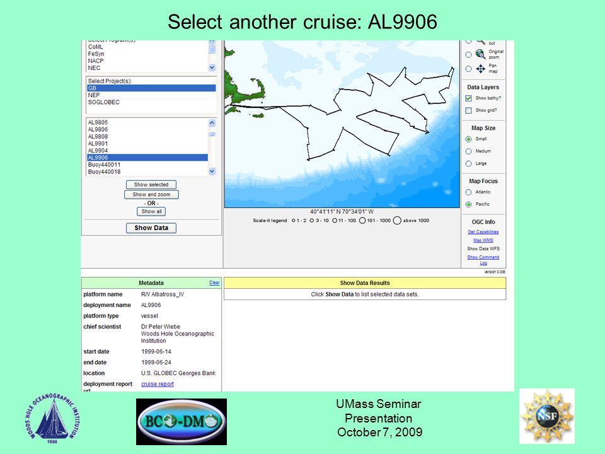
Task: Uncheck the Show bathy? checkbox
Action: click(468, 98)
